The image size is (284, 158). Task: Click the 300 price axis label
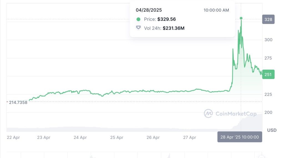pos(268,39)
